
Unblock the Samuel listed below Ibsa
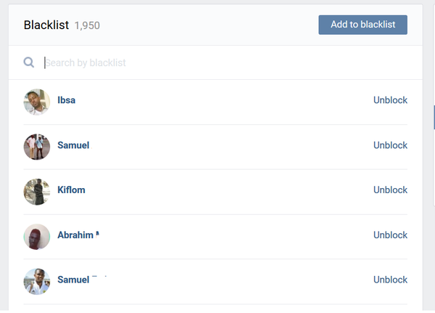[x=390, y=145]
